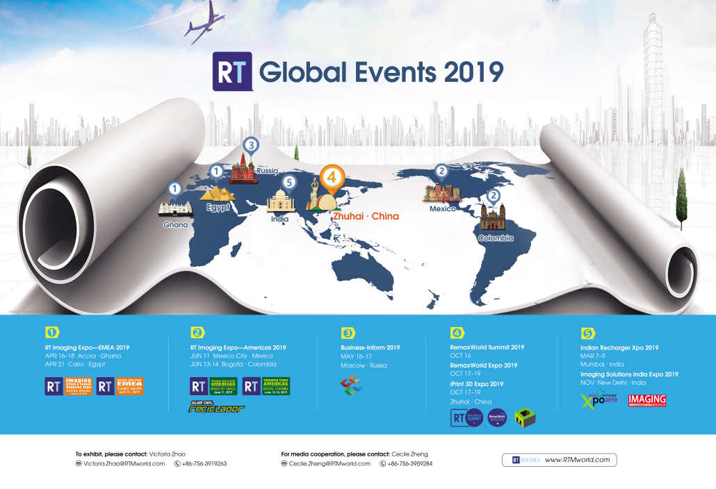
Task: Click the Zhuhai statue landmark illustration
Action: coord(323,194)
